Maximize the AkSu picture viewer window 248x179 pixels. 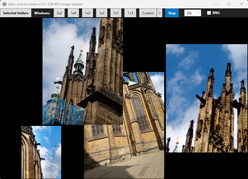click(229, 4)
